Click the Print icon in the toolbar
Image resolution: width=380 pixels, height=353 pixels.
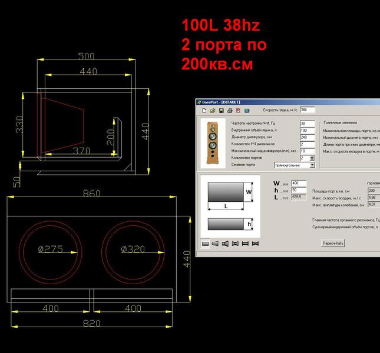pos(229,111)
